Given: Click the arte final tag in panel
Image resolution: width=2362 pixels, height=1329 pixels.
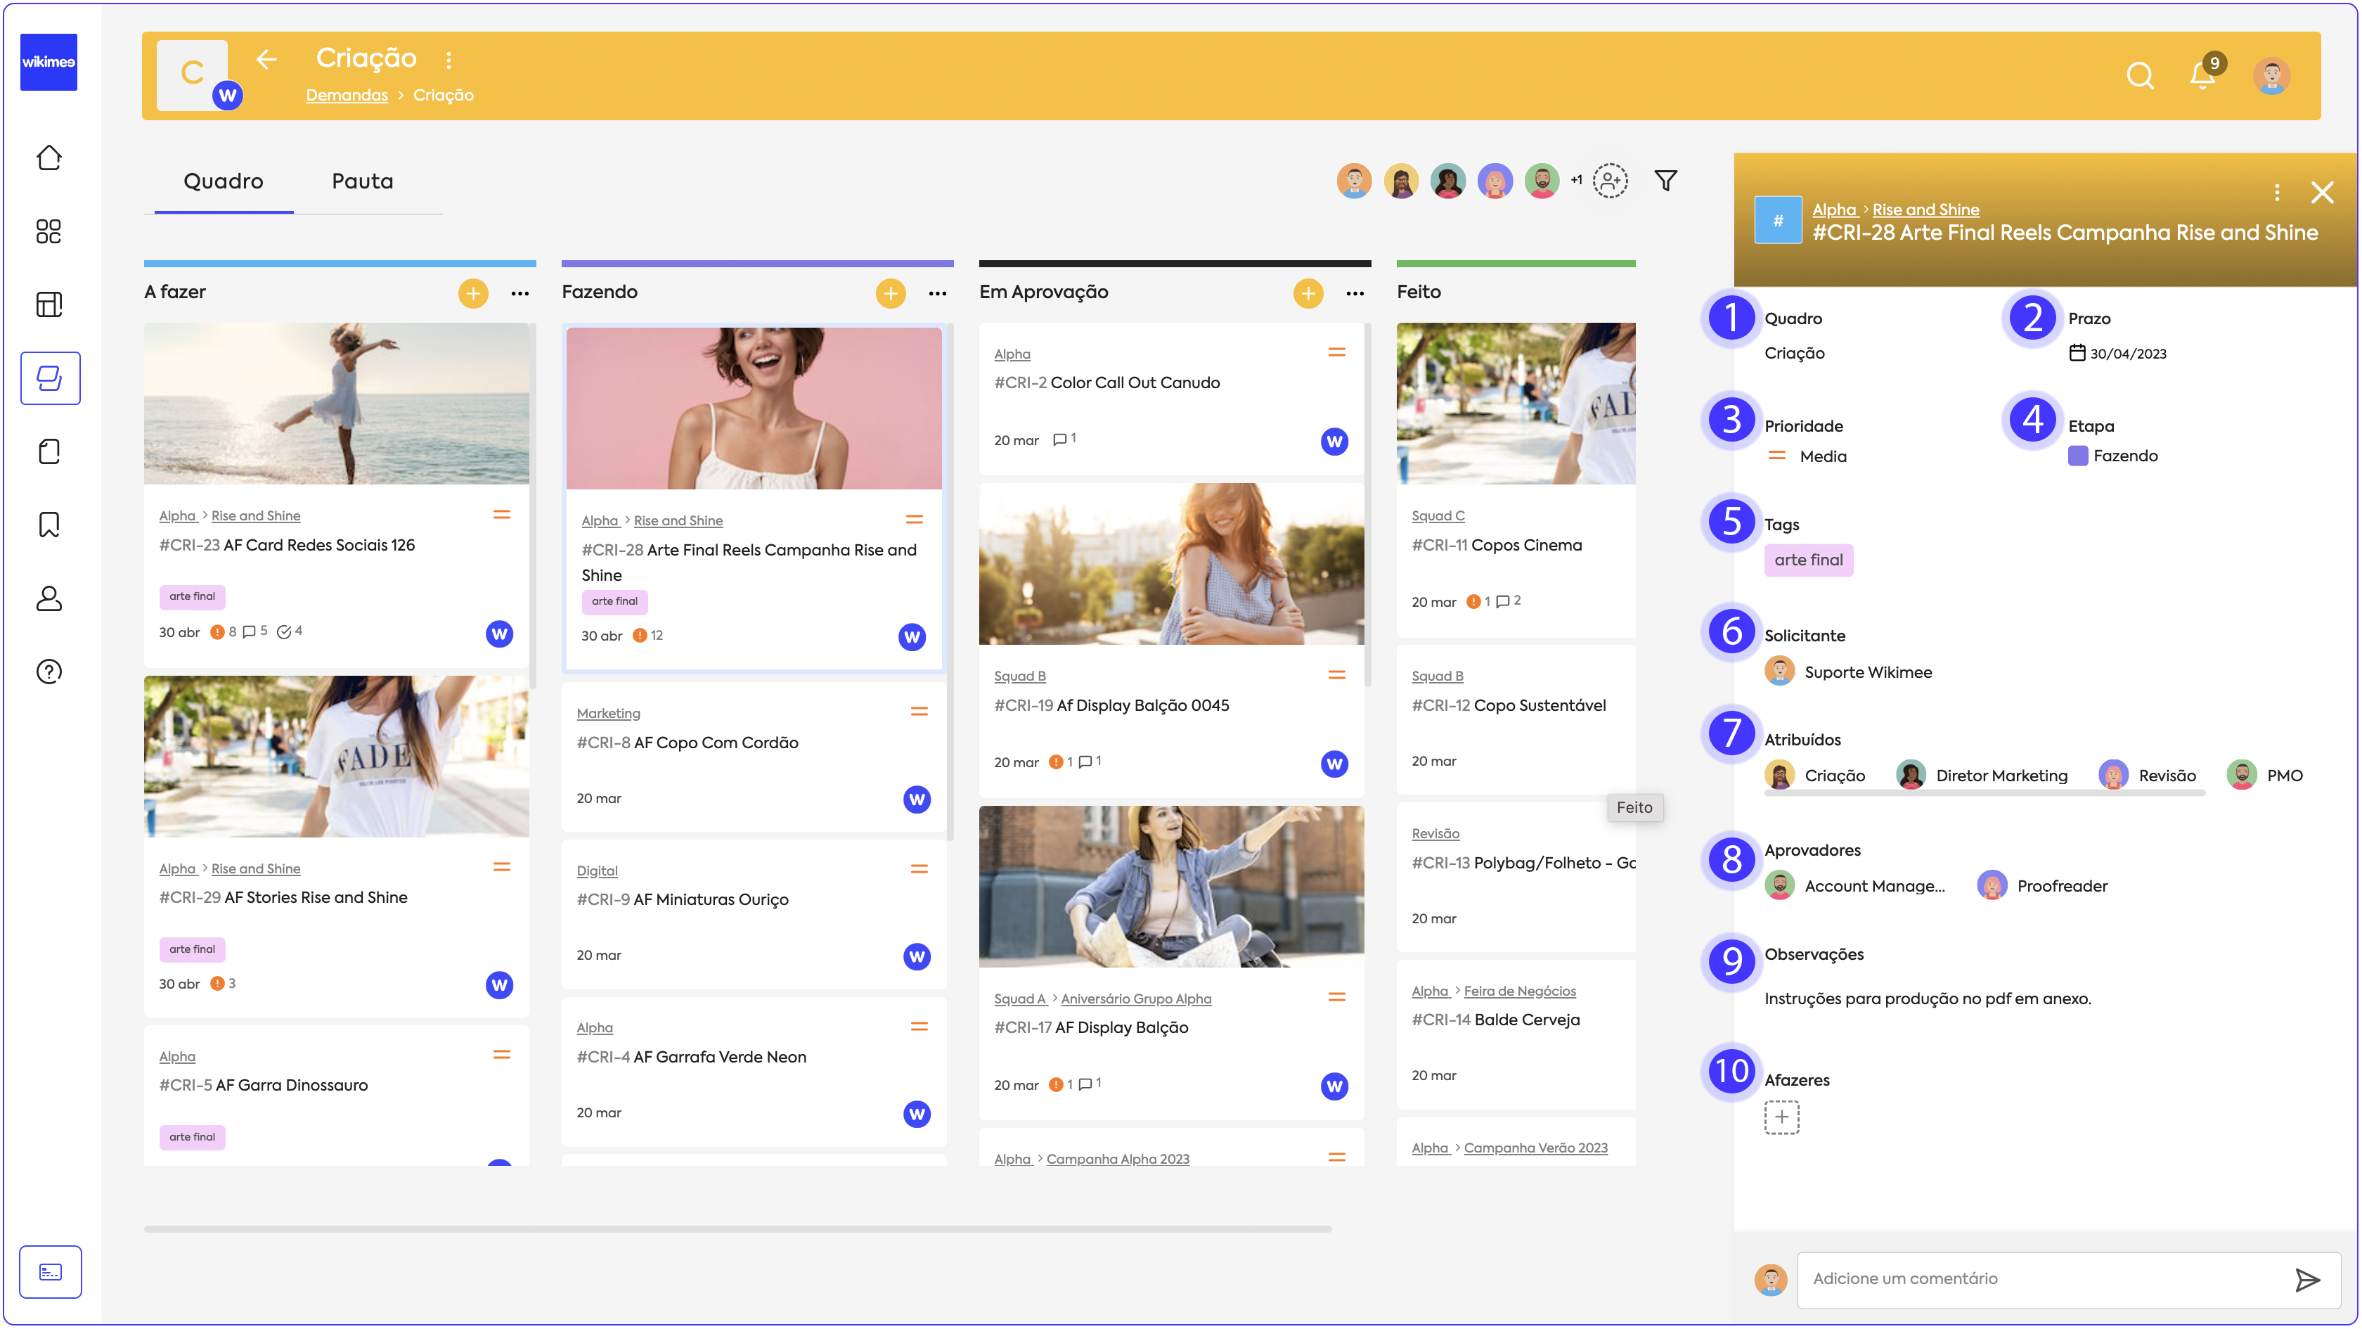Looking at the screenshot, I should [1807, 560].
